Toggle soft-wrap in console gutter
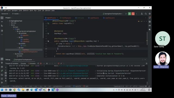Viewport: 174px width, 98px height. [x=6, y=73]
